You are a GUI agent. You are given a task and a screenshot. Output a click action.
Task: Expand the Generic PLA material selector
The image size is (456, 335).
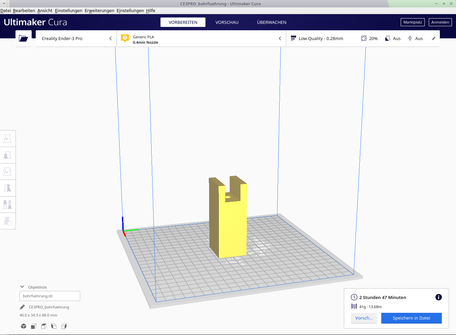[x=201, y=38]
